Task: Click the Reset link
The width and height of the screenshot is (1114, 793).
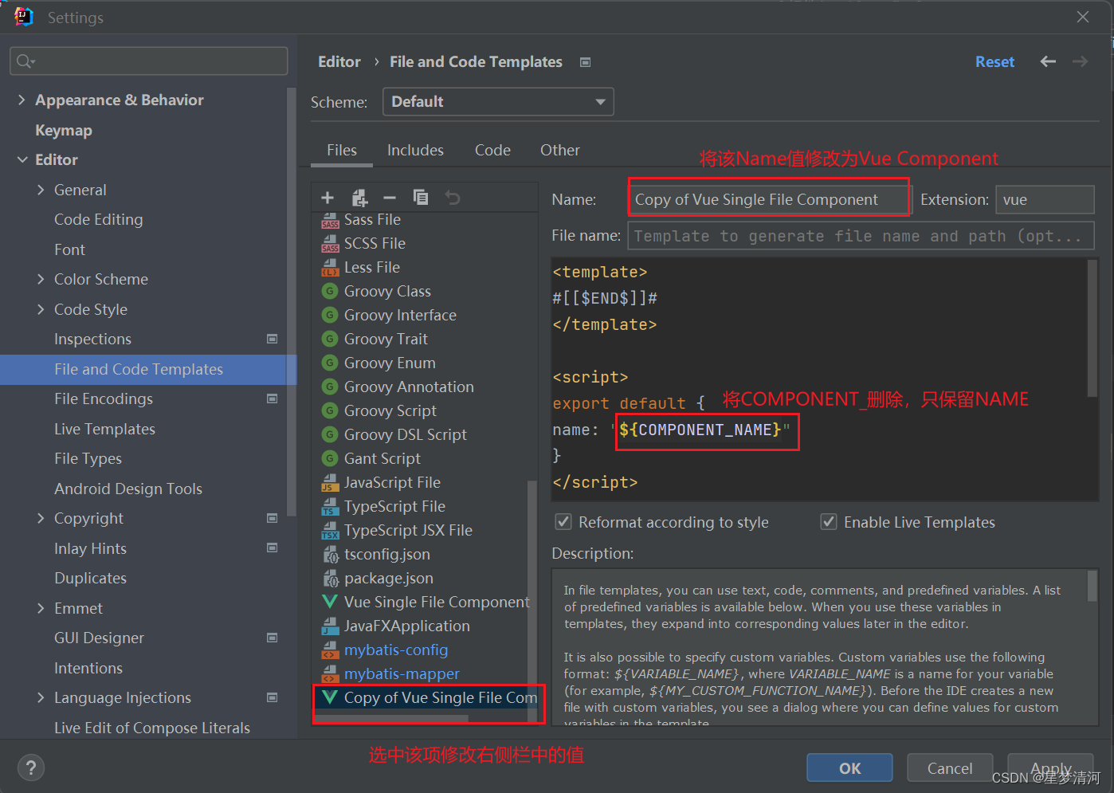Action: point(994,61)
